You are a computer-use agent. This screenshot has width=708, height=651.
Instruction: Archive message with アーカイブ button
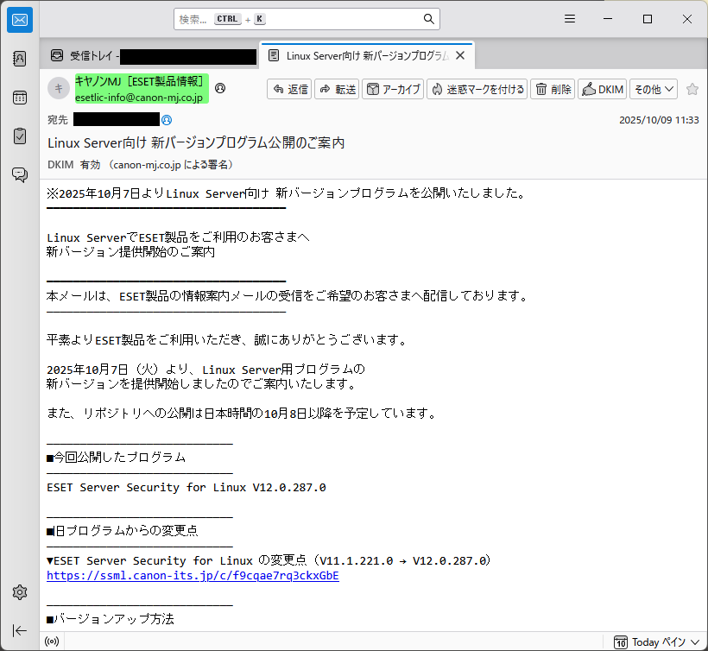click(392, 89)
